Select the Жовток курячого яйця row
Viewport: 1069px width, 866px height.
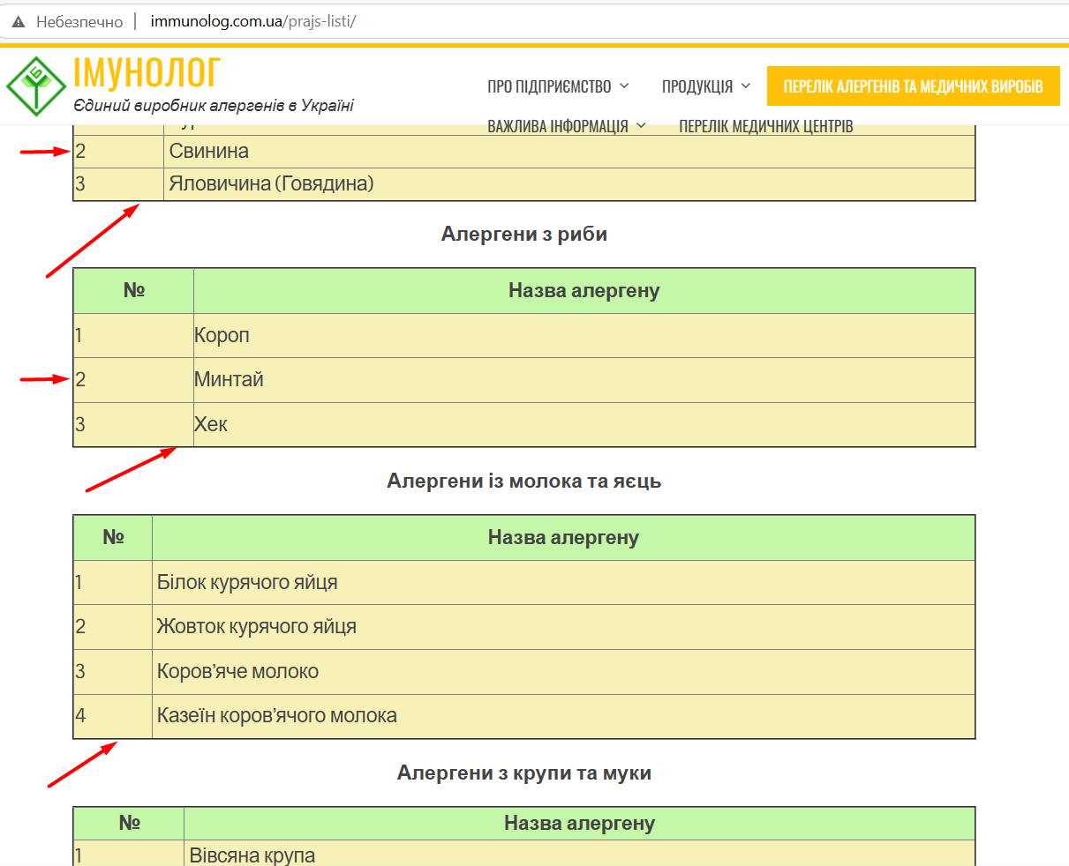[x=257, y=627]
